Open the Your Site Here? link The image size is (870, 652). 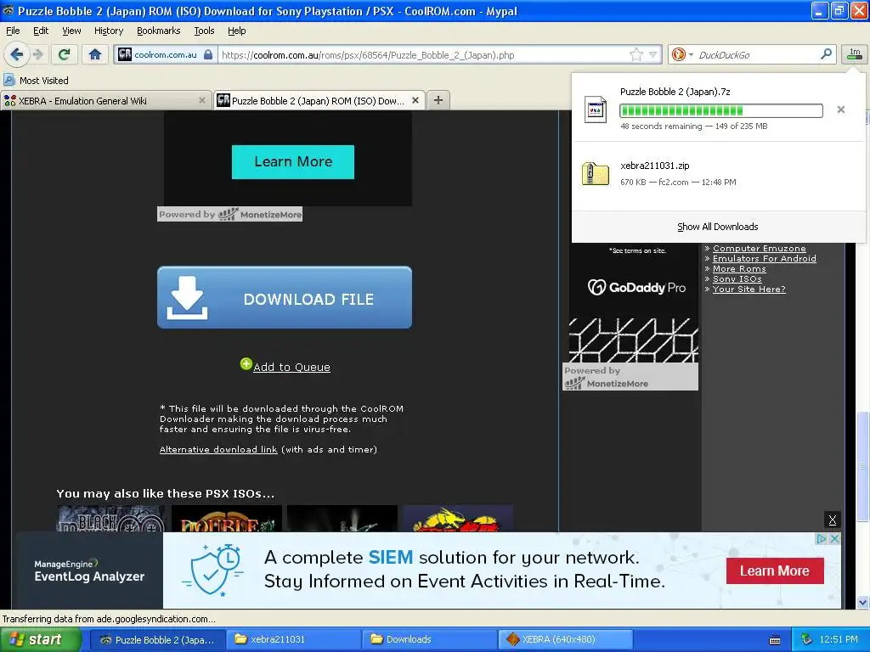(x=749, y=289)
